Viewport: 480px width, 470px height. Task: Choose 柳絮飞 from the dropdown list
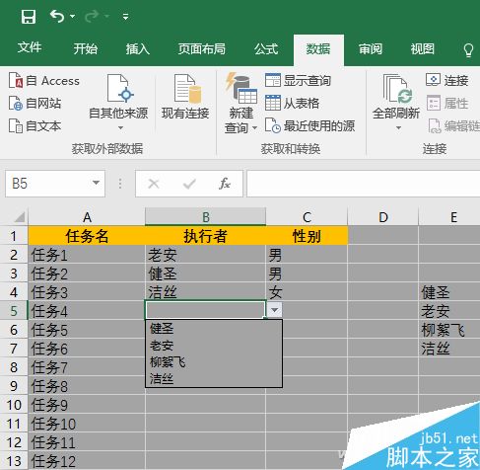click(x=214, y=362)
